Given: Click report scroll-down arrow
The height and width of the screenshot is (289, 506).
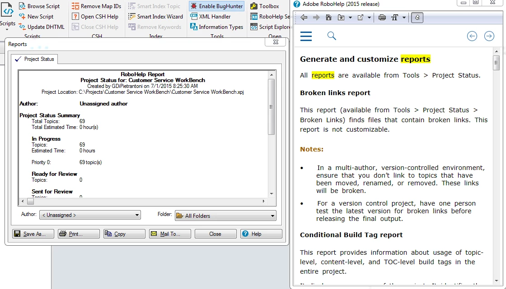Looking at the screenshot, I should [272, 193].
